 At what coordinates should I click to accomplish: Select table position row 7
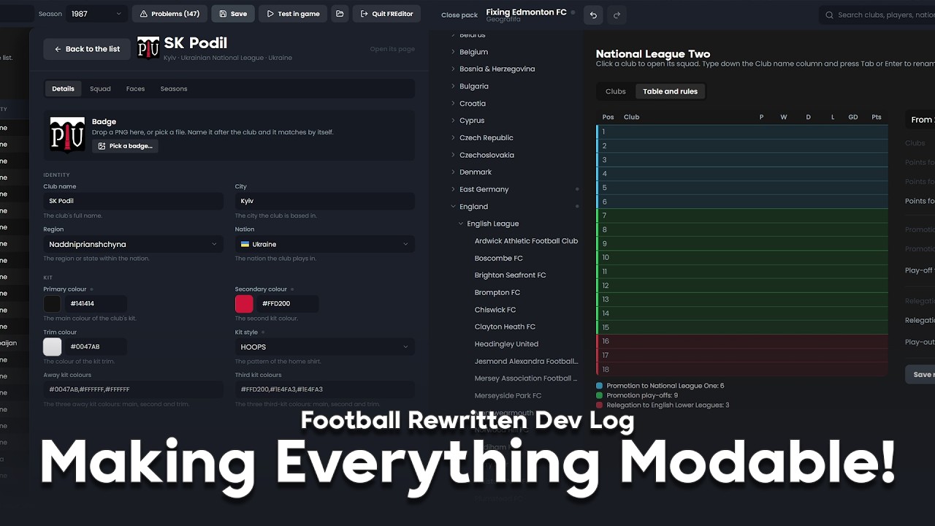[742, 216]
